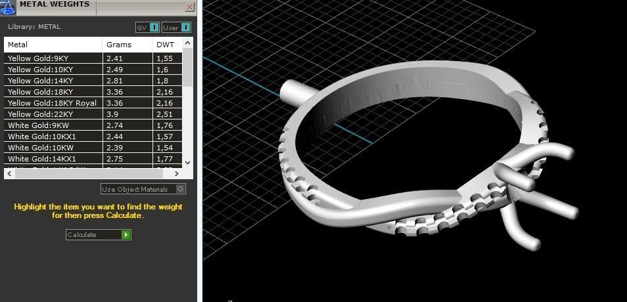This screenshot has height=302, width=627.
Task: Select the Yellow Gold:22KY row
Action: click(x=93, y=114)
